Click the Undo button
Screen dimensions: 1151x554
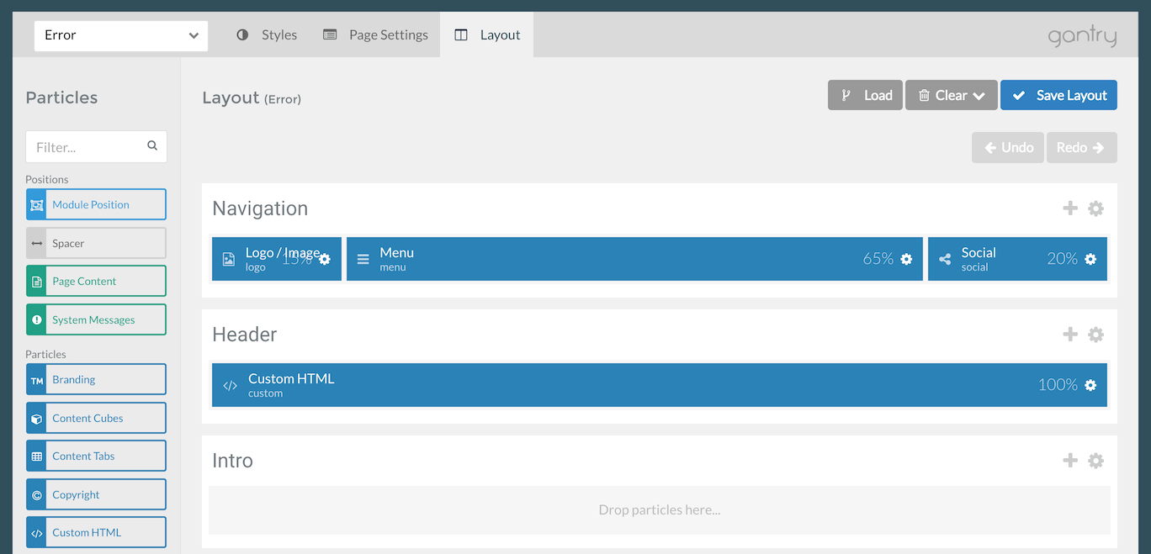point(1008,147)
